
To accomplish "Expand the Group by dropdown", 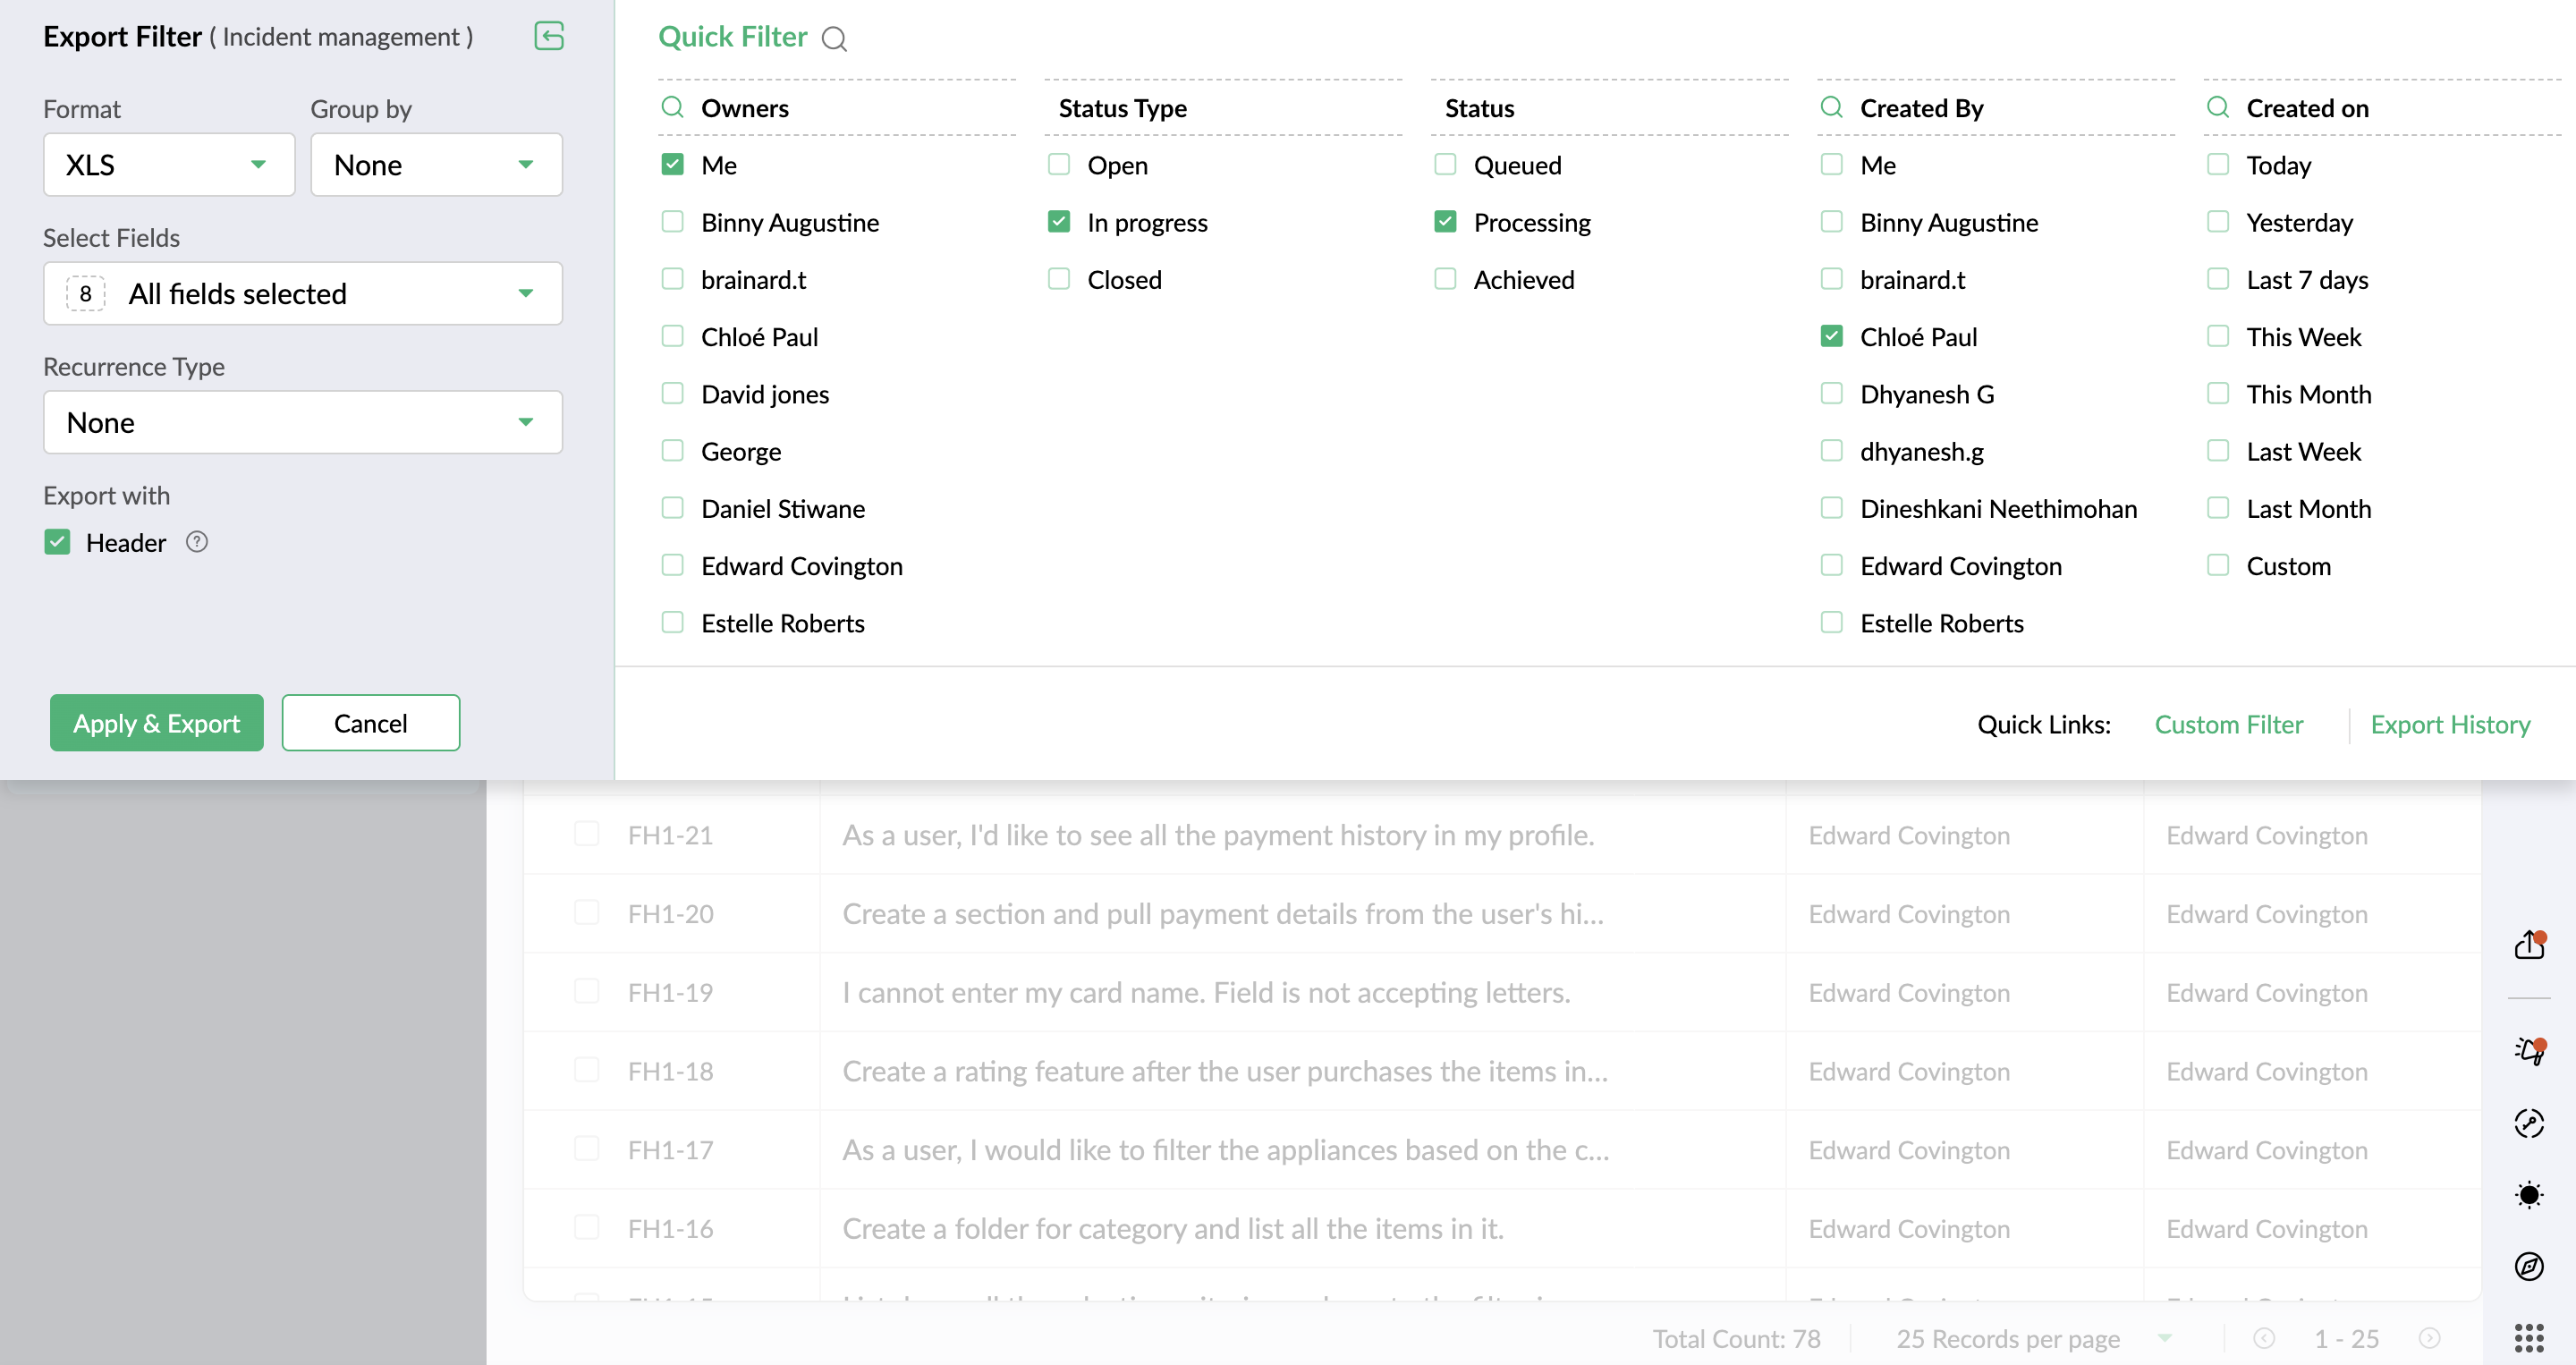I will [435, 165].
